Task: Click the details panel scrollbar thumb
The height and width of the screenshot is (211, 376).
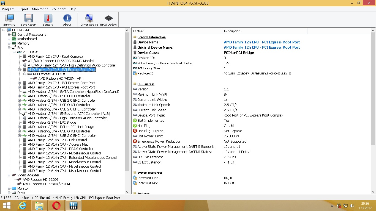Action: (373, 89)
